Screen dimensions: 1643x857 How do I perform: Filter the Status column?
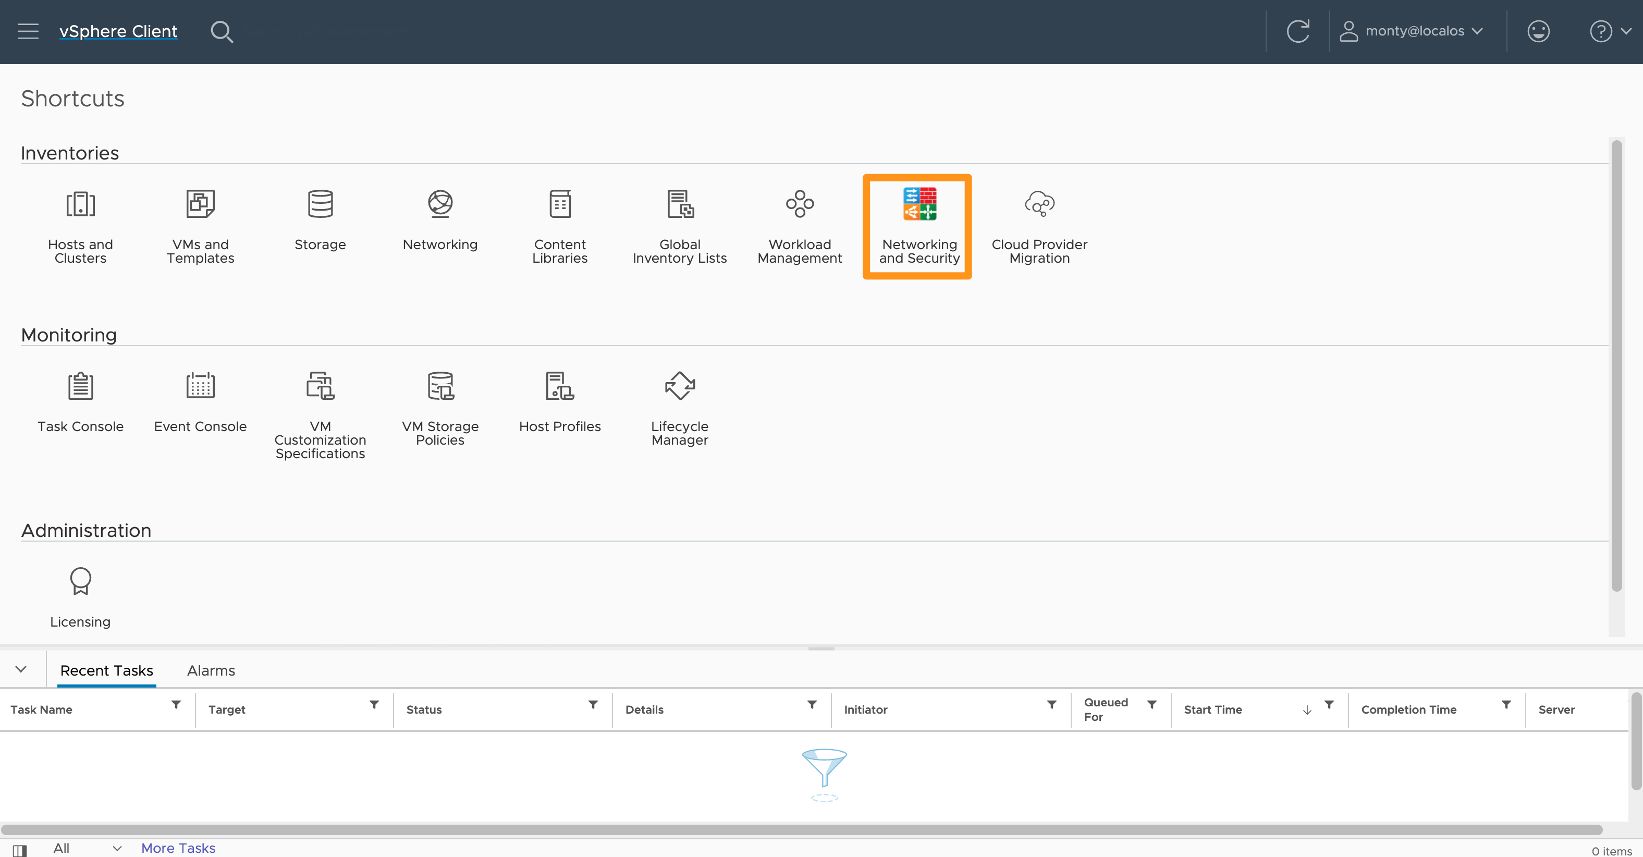tap(593, 705)
